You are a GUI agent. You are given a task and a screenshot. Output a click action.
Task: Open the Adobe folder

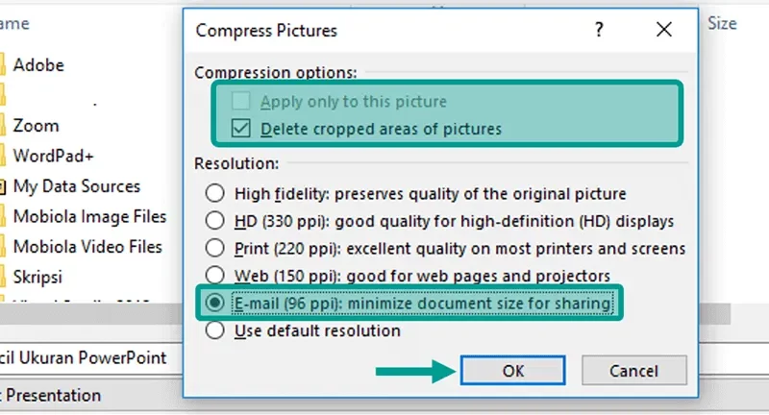click(x=38, y=65)
